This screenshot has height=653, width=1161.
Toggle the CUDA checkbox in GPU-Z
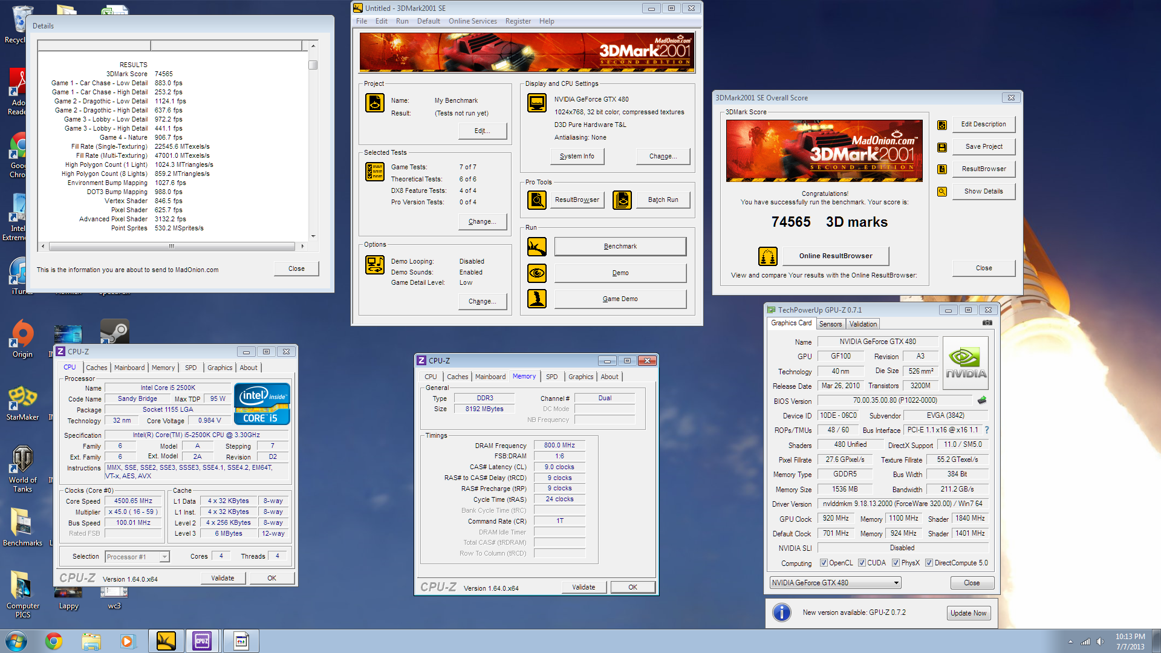[x=862, y=563]
